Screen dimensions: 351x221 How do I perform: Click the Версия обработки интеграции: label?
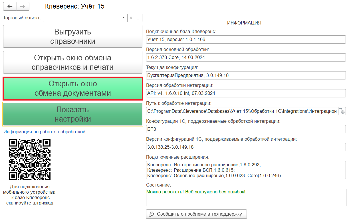tap(180, 85)
